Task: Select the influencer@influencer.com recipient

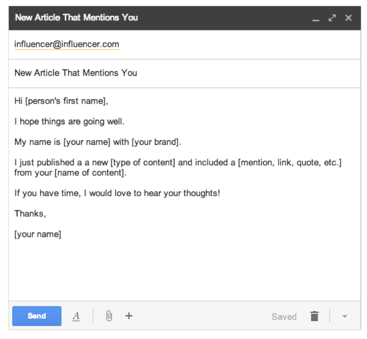Action: coord(67,44)
